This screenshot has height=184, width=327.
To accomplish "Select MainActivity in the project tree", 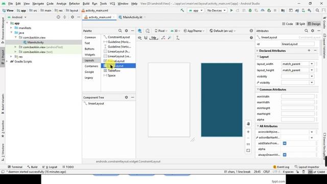I will [x=35, y=42].
